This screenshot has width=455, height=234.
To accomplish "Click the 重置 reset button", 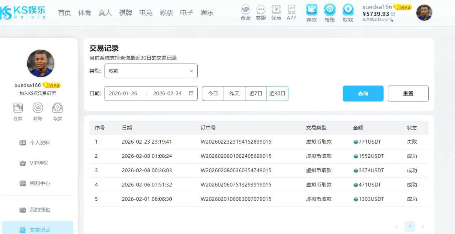I will pos(408,94).
